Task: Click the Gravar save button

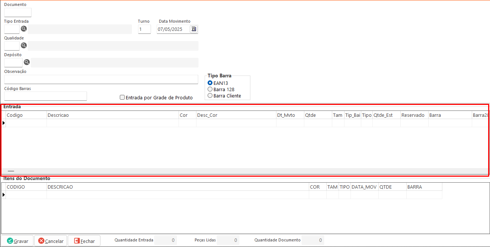Action: point(17,241)
